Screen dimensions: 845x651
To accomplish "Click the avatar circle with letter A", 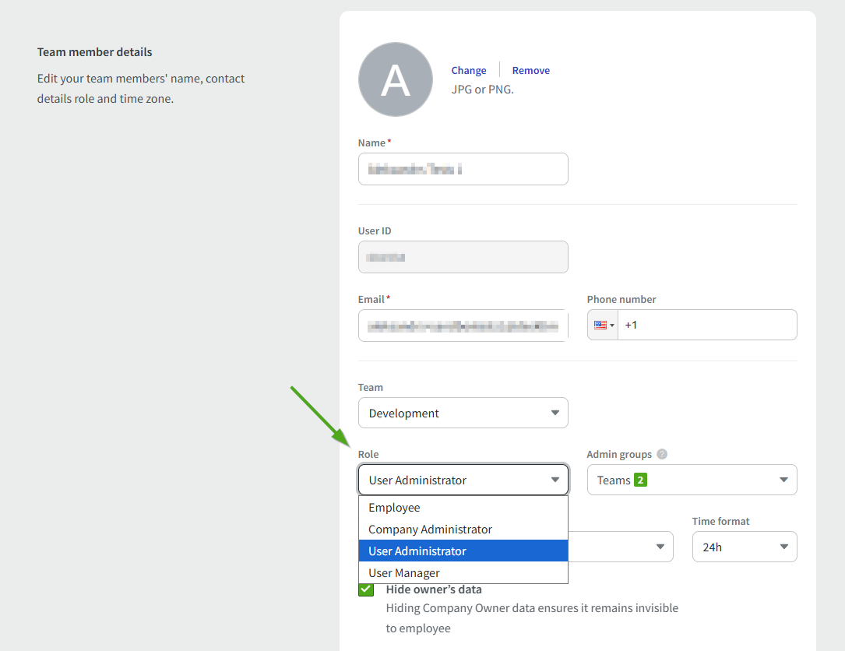I will 395,79.
